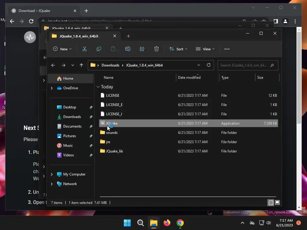
Task: Click the volume speaker icon in system tray
Action: point(269,223)
